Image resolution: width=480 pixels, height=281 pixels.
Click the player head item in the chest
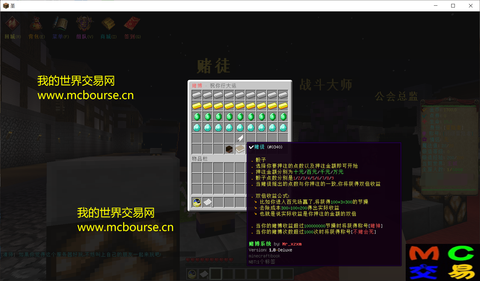(x=229, y=149)
